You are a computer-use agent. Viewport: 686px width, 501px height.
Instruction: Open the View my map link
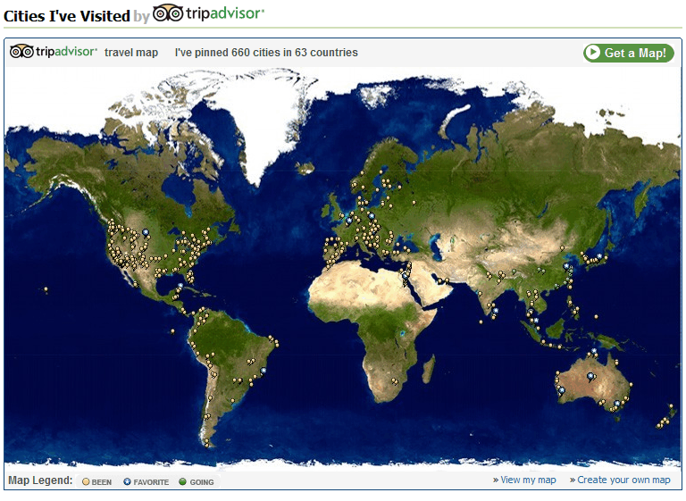tap(528, 480)
